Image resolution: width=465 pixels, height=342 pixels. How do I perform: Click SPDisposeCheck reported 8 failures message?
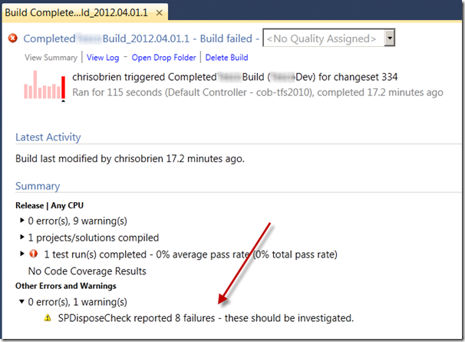[206, 318]
